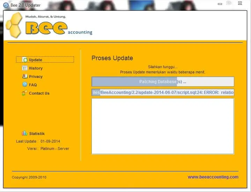Open the Contact Us section

(x=39, y=93)
